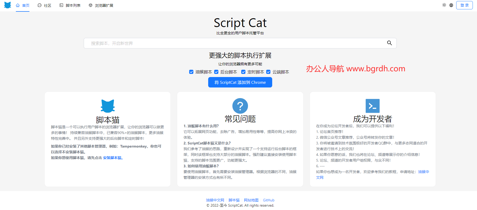Click the Chrome icon beside 浏览器扩展
This screenshot has height=210, width=477.
[x=91, y=5]
